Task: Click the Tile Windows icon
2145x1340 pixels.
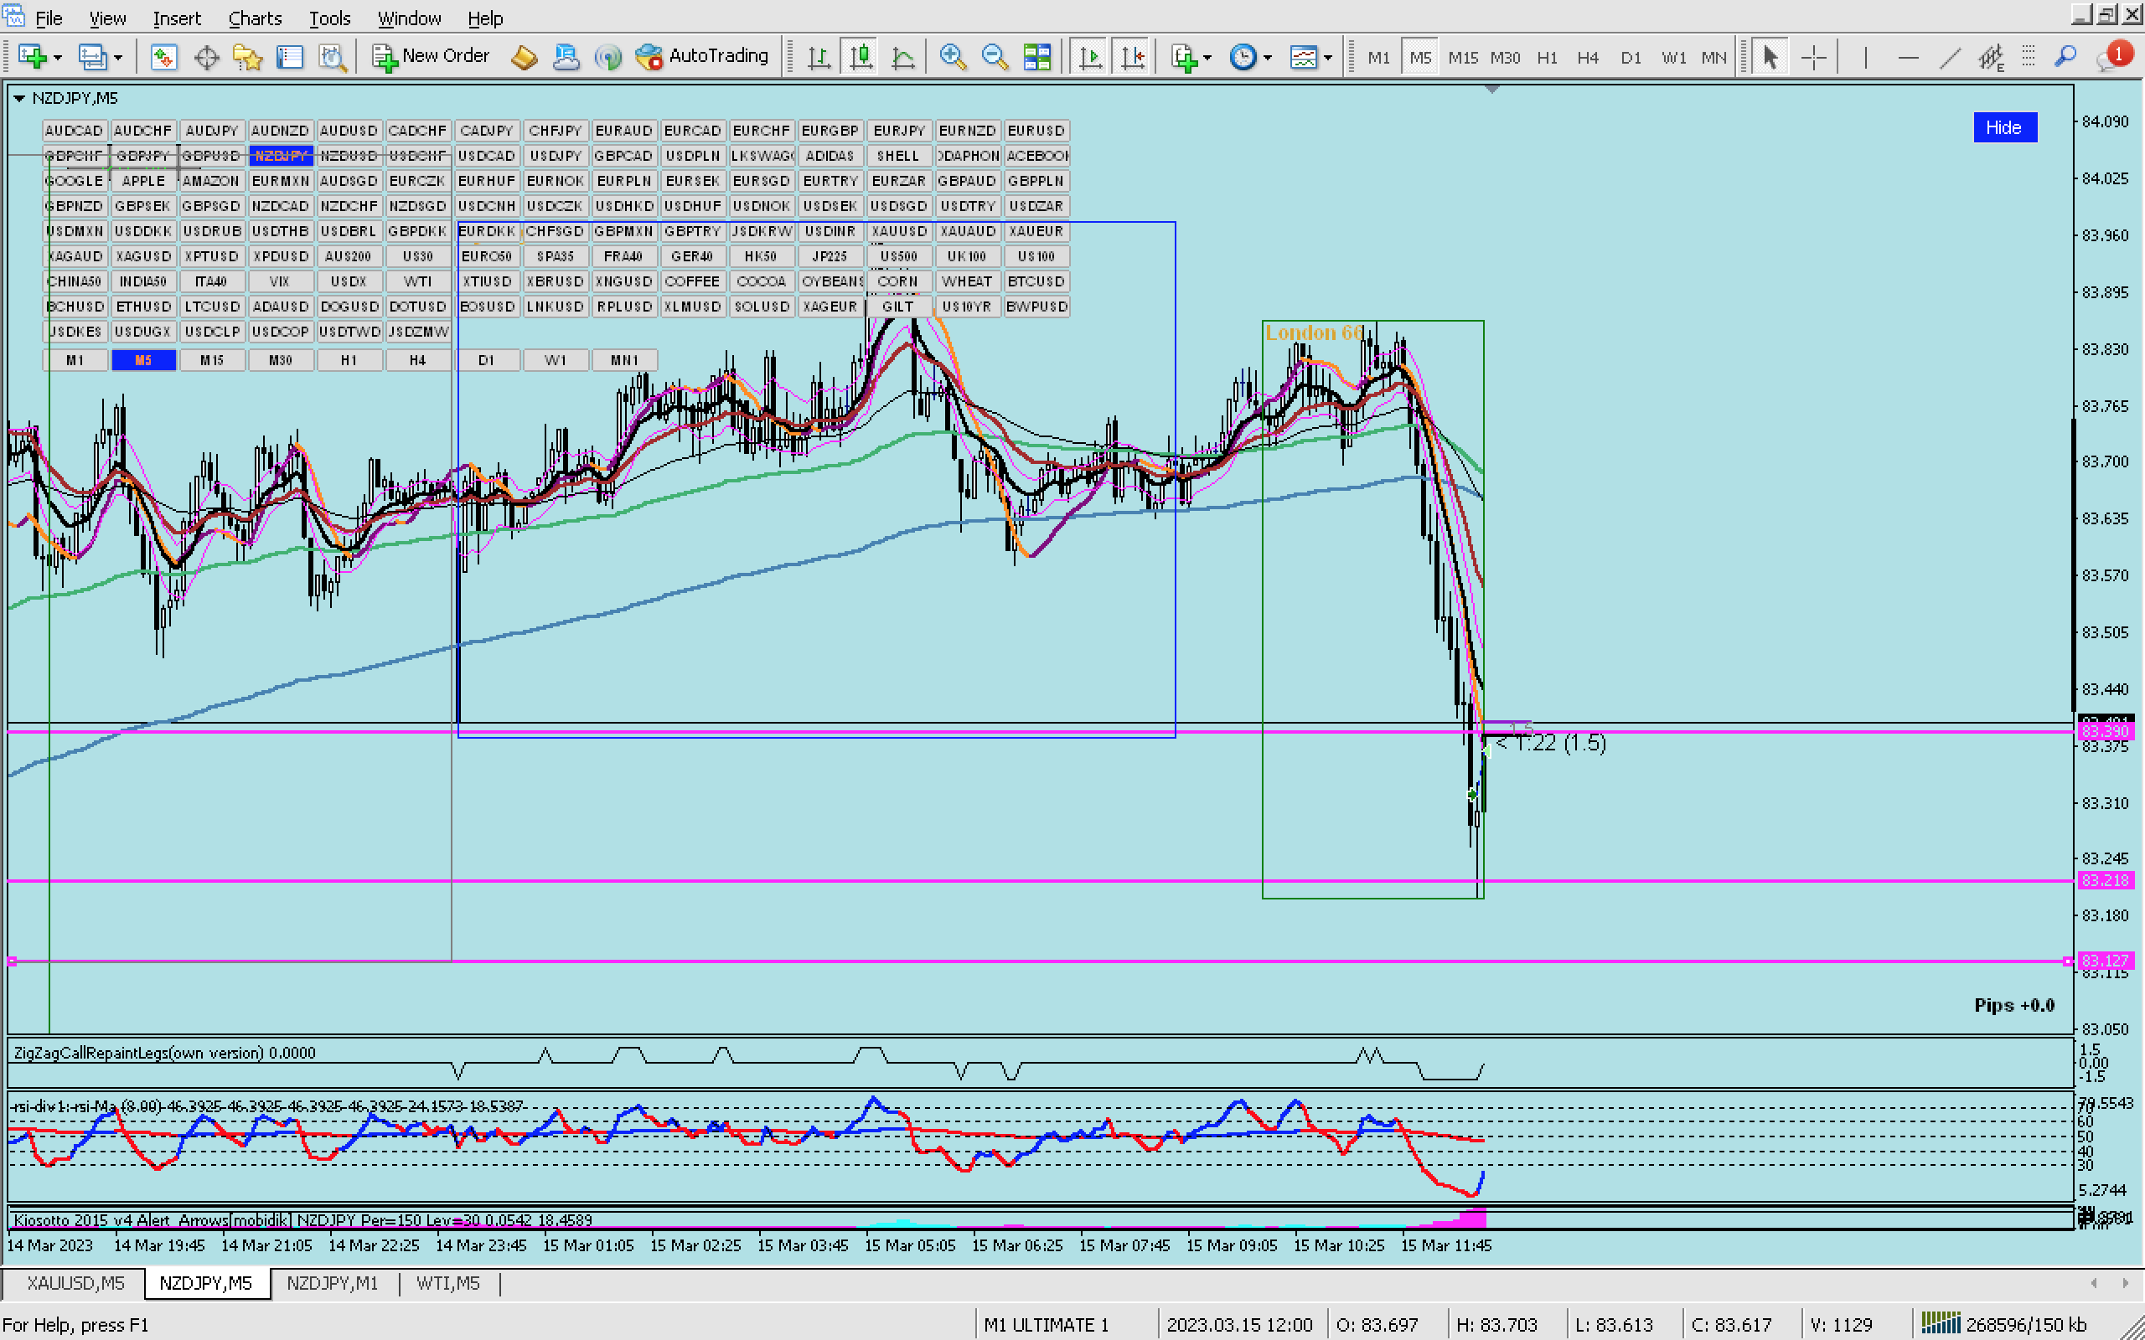Action: tap(1037, 58)
